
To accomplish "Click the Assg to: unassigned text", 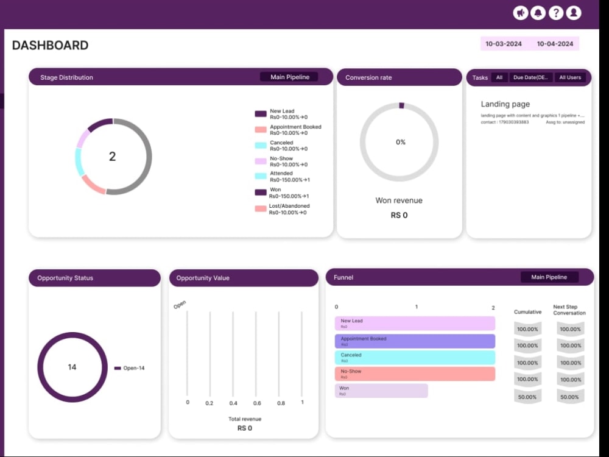I will tap(565, 122).
